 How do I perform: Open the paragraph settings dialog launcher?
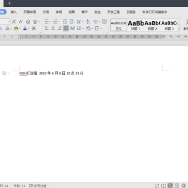(x=107, y=33)
